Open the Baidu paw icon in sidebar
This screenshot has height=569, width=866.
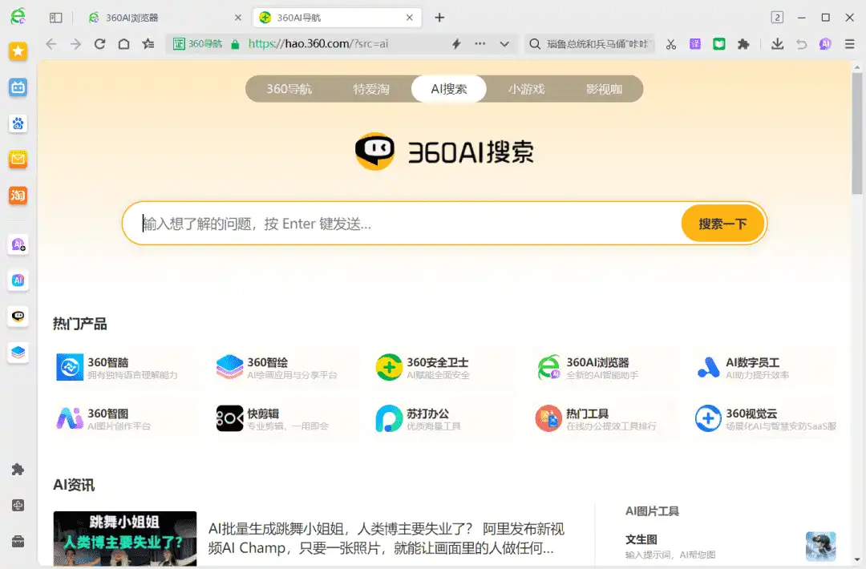(18, 123)
